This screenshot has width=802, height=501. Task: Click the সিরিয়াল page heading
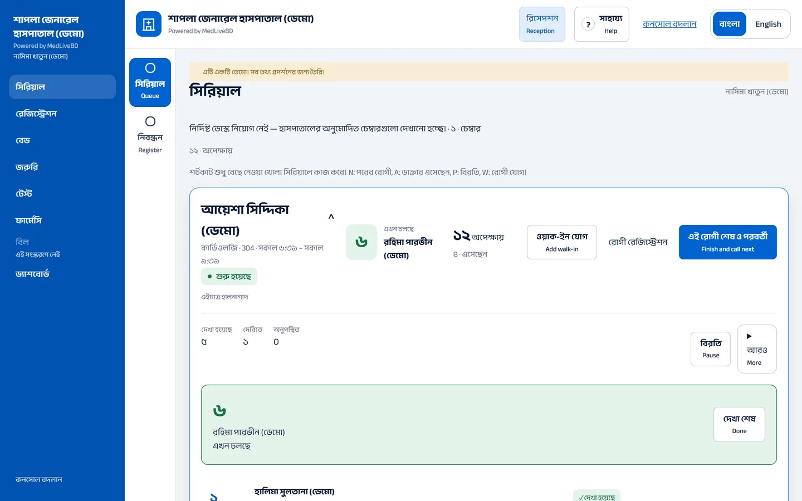click(x=215, y=91)
